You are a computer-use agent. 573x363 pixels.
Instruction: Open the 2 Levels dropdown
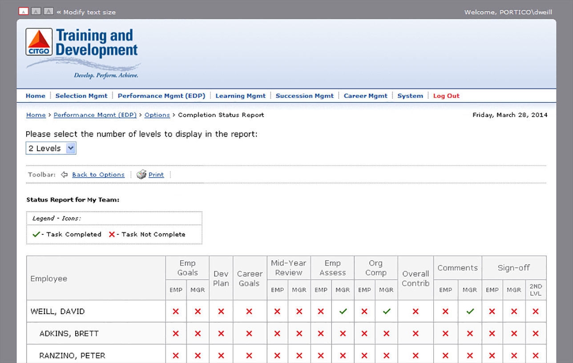(x=51, y=148)
